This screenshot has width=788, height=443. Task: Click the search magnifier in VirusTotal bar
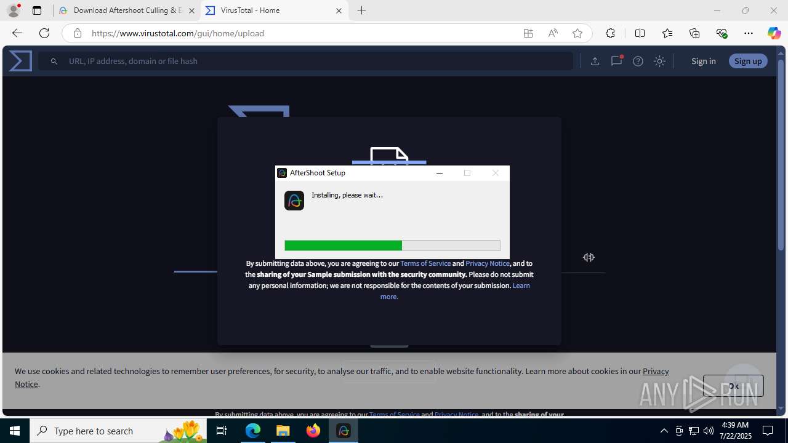pos(54,61)
